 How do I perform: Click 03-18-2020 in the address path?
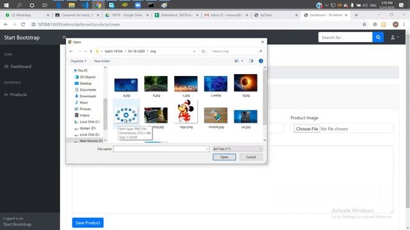click(136, 51)
